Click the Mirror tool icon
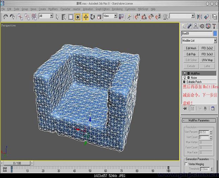Screen dimensions: 219x178 (199, 17)
